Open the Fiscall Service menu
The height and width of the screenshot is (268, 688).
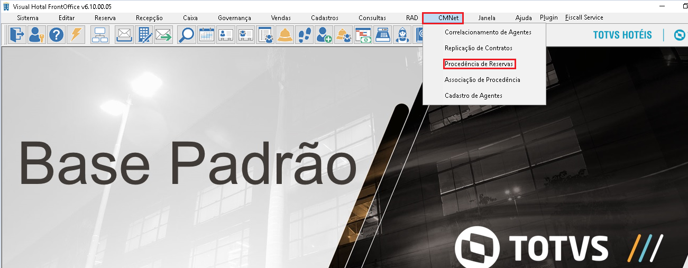coord(584,17)
